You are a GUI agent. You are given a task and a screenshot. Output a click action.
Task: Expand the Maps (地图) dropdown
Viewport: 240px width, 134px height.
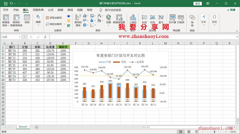click(108, 25)
